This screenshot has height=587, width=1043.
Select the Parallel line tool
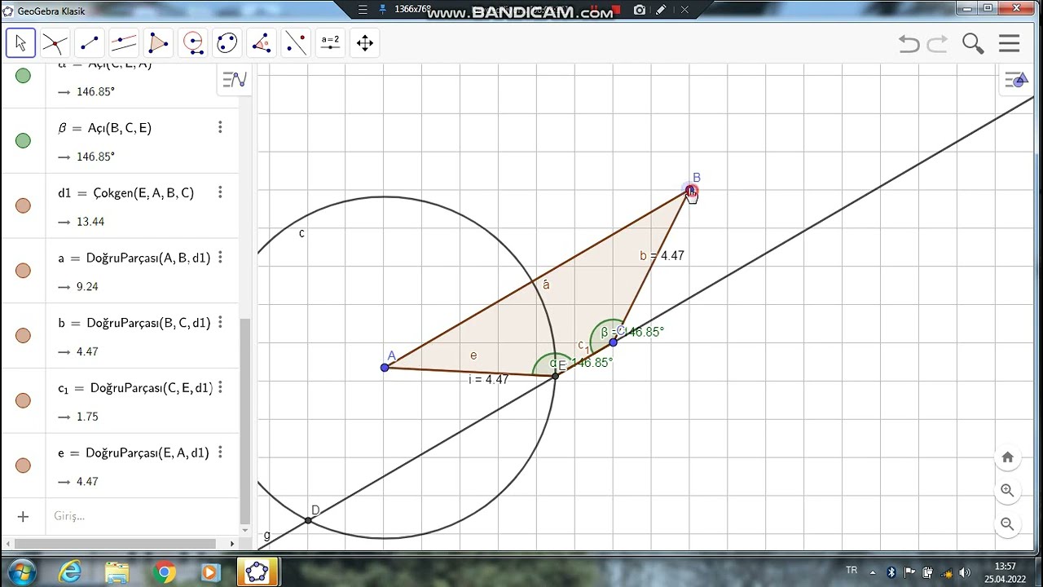[x=124, y=42]
